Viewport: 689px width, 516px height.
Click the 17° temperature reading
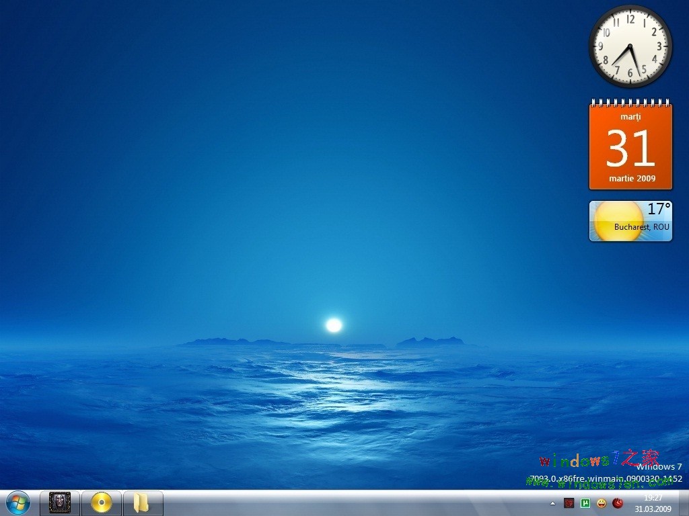tap(660, 208)
